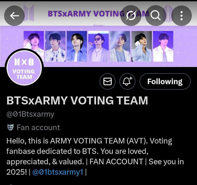Tap the Fan account label
The image size is (197, 185).
click(38, 128)
